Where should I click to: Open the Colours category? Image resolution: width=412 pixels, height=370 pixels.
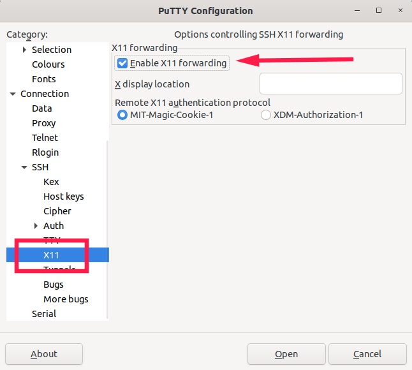coord(48,64)
